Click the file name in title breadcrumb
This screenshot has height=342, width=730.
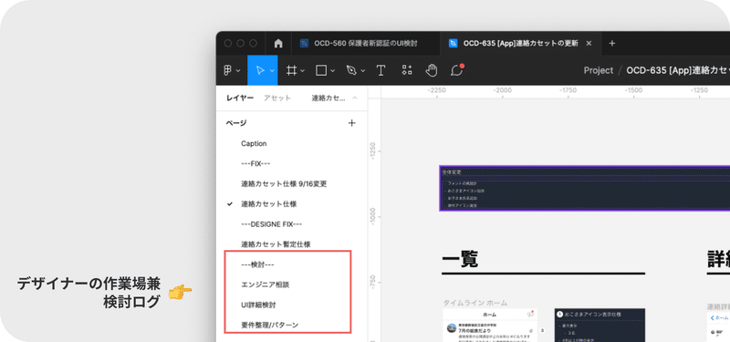pyautogui.click(x=678, y=70)
